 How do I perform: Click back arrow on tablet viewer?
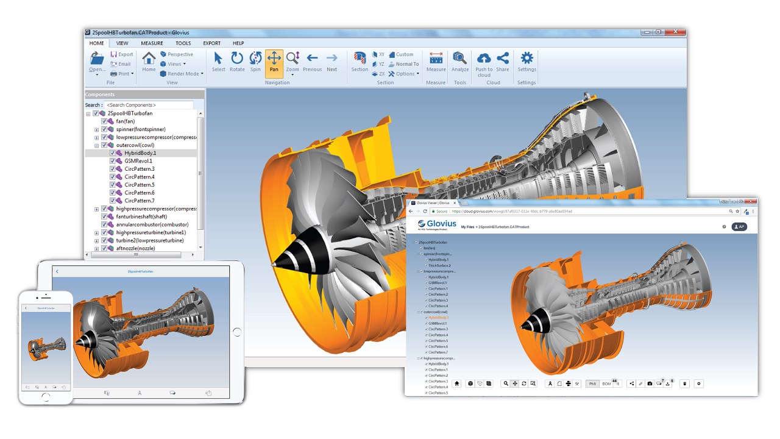tap(57, 271)
